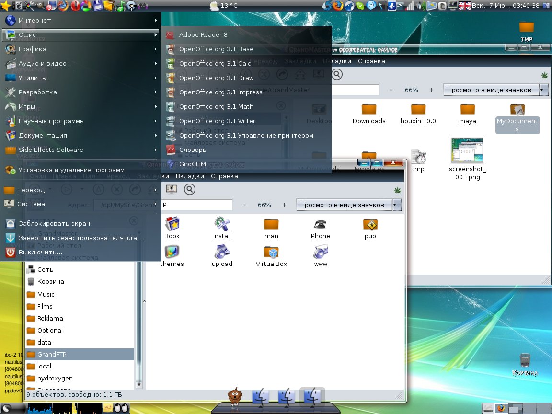552x414 pixels.
Task: Select hydroxygen bookmark in sidebar
Action: tap(80, 378)
